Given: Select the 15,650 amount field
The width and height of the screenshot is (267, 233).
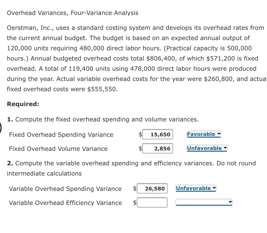Looking at the screenshot, I should tap(158, 134).
